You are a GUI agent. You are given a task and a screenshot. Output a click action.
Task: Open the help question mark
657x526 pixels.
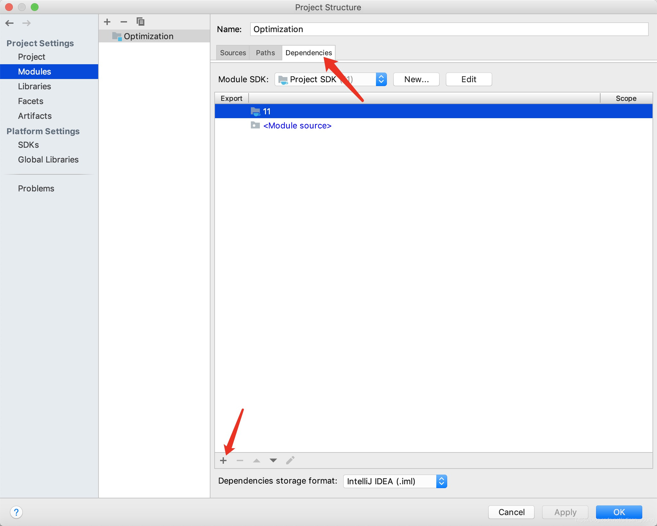click(16, 512)
